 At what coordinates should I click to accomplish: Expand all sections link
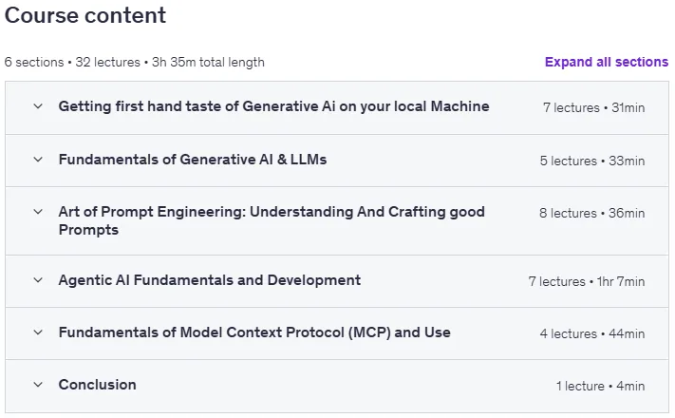point(607,62)
